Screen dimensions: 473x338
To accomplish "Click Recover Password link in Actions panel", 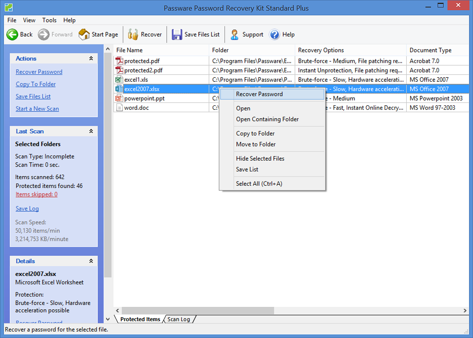I will 39,72.
